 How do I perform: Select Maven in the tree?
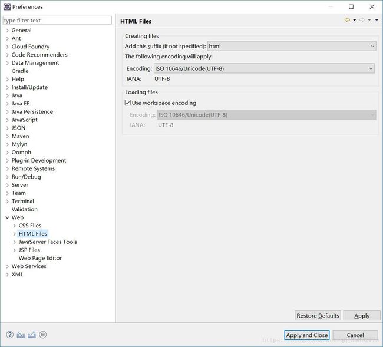click(20, 136)
